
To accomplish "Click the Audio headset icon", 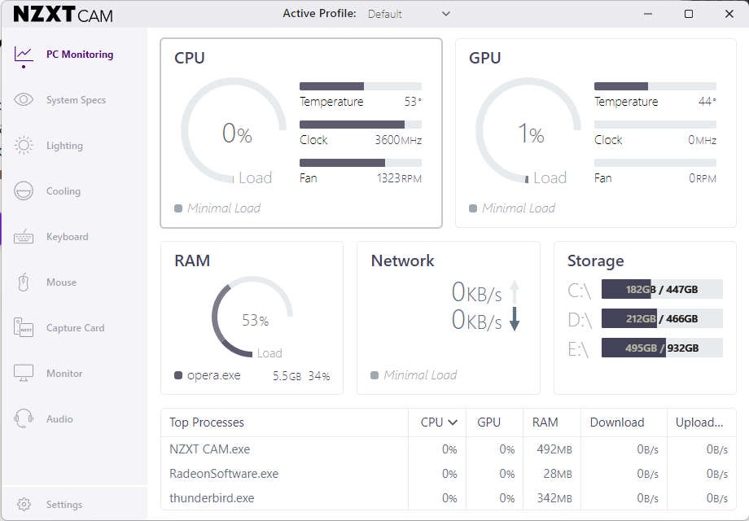I will [24, 418].
